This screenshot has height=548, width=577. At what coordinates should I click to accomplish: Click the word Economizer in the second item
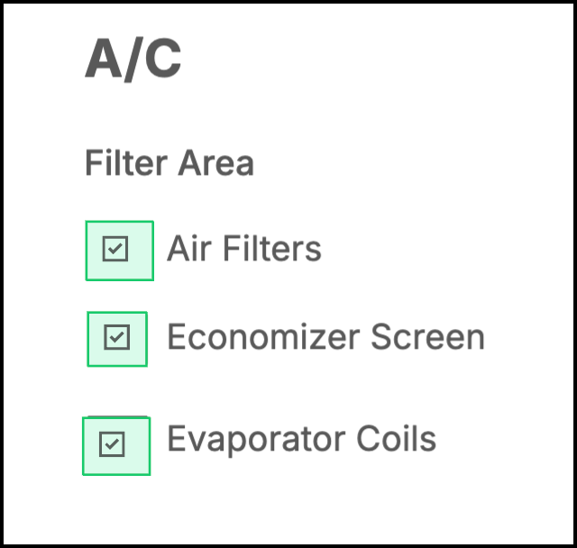263,337
